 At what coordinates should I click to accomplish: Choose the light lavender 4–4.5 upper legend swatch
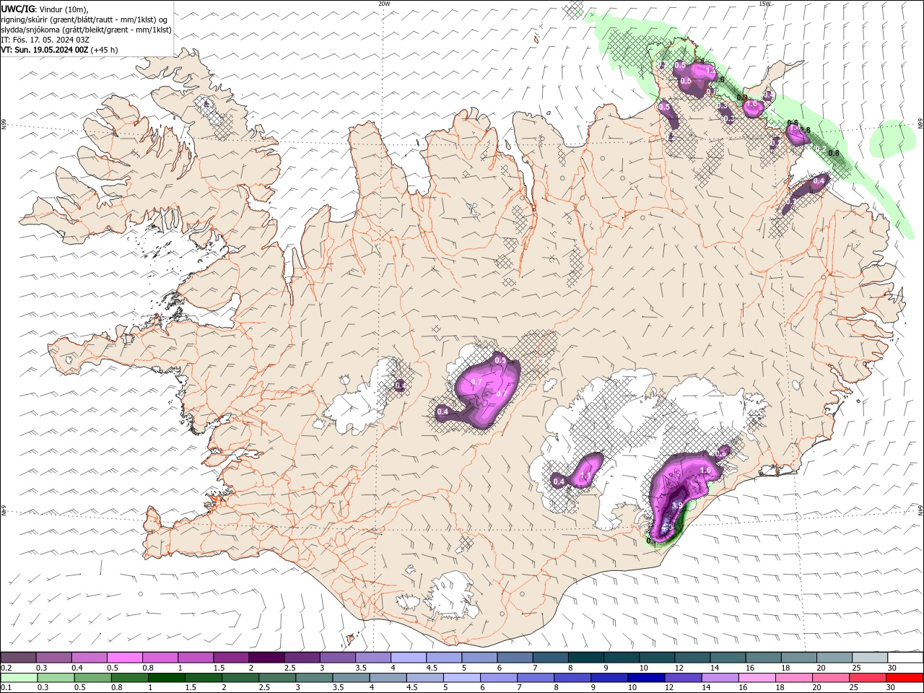(x=407, y=658)
